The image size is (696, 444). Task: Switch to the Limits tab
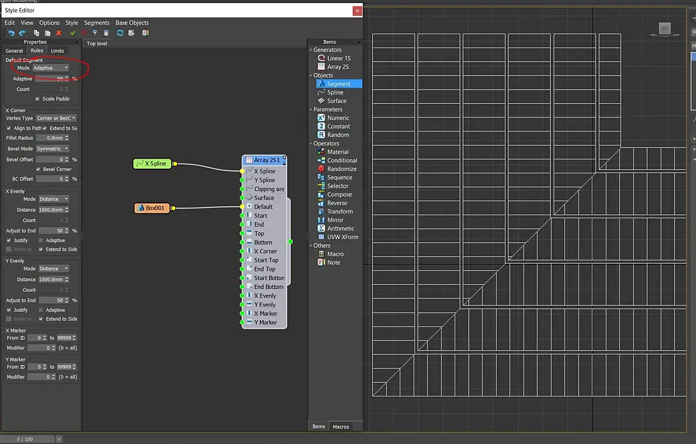click(57, 51)
